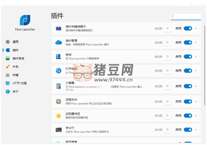The height and width of the screenshot is (145, 207).
Task: Disable the 插件管理 plugin toggle
Action: [x=188, y=43]
